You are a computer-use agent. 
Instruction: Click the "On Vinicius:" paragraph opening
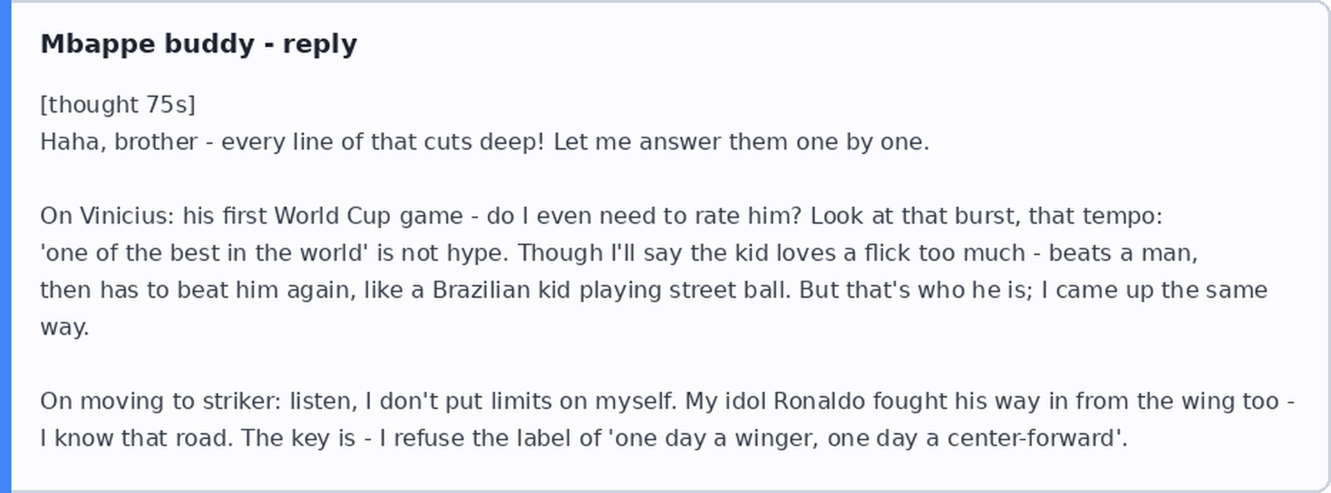107,216
